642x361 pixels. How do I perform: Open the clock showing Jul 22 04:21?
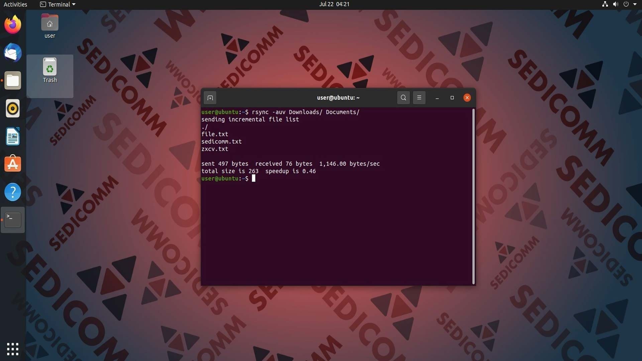point(334,4)
